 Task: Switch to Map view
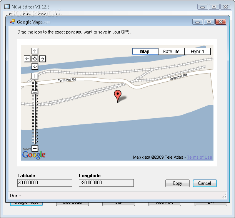point(145,52)
